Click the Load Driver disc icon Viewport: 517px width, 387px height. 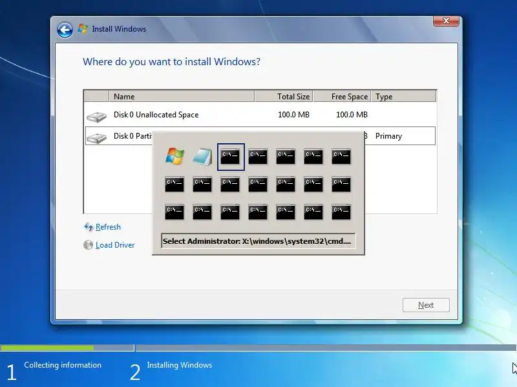[88, 245]
